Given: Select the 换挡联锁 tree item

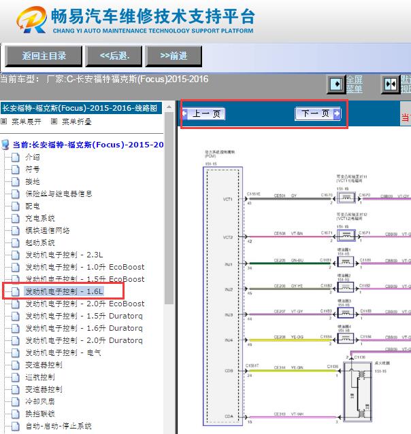Looking at the screenshot, I should click(40, 414).
